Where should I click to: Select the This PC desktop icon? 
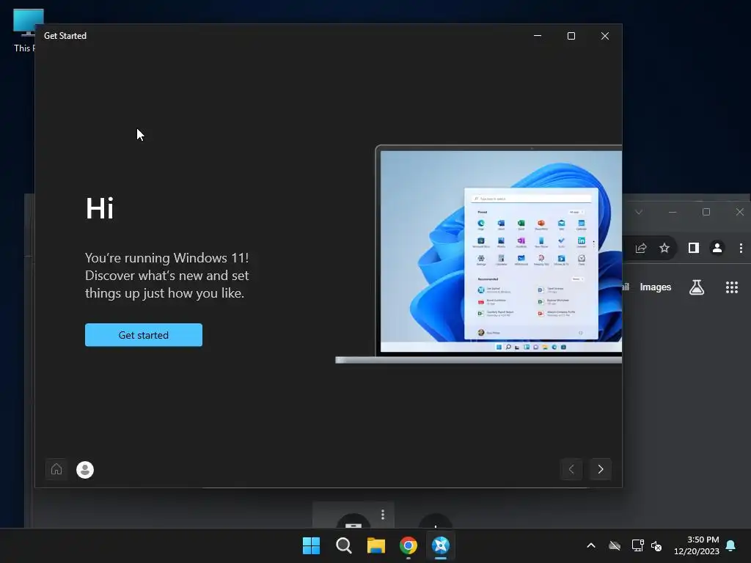(x=23, y=30)
